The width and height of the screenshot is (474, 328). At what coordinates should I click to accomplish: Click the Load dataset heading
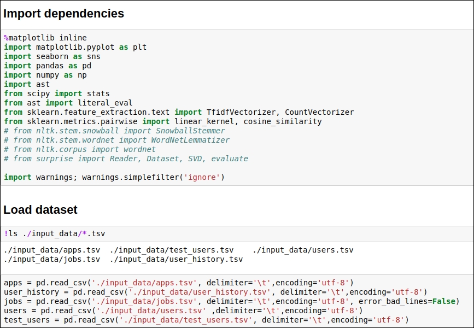[40, 209]
